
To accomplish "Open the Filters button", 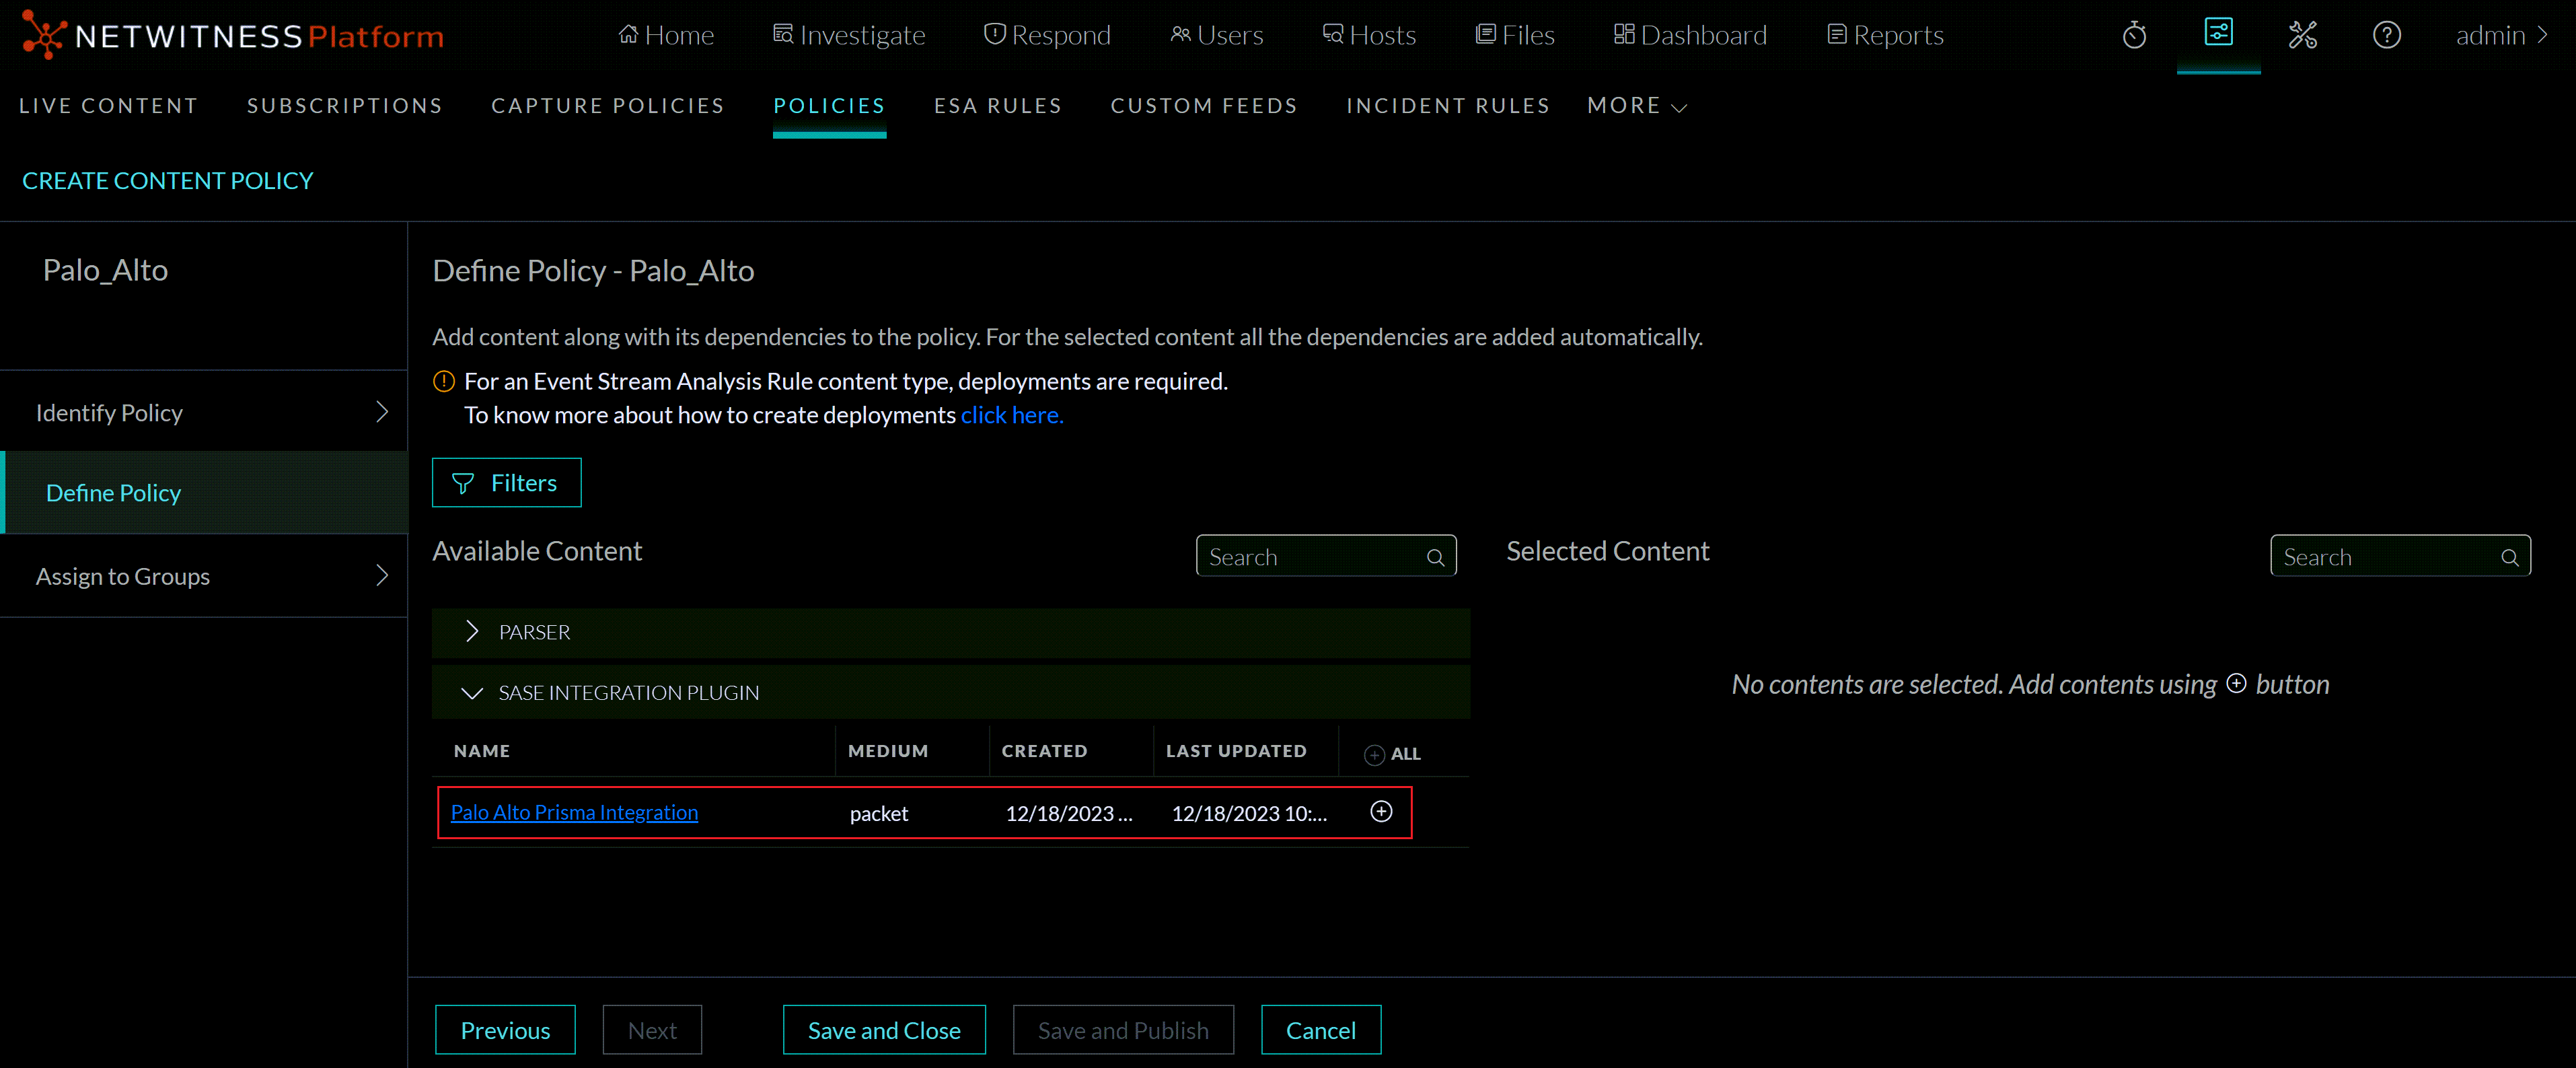I will click(x=506, y=483).
